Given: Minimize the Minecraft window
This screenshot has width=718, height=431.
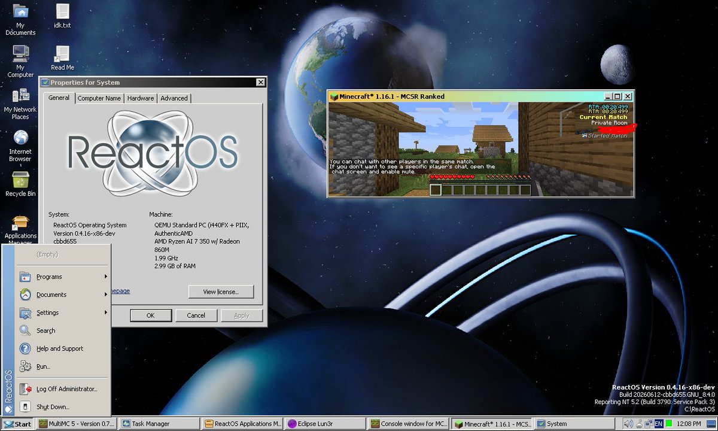Looking at the screenshot, I should coord(608,96).
